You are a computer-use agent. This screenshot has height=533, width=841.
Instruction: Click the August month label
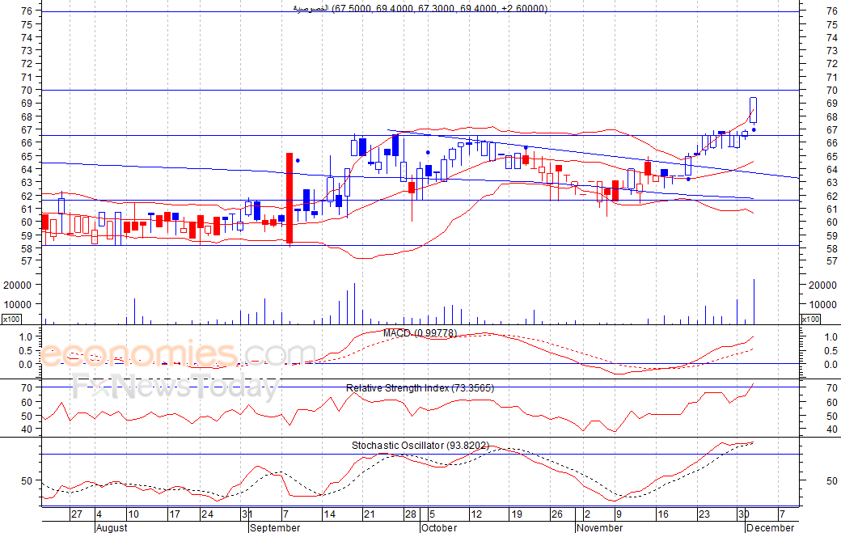pos(112,527)
